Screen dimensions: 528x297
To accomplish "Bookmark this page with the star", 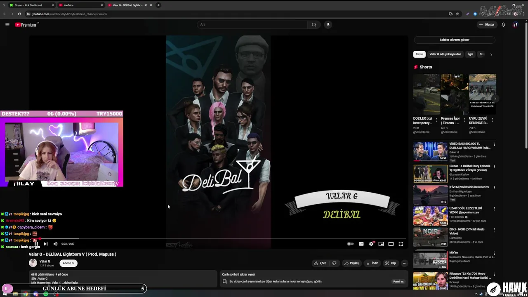I will (x=457, y=14).
